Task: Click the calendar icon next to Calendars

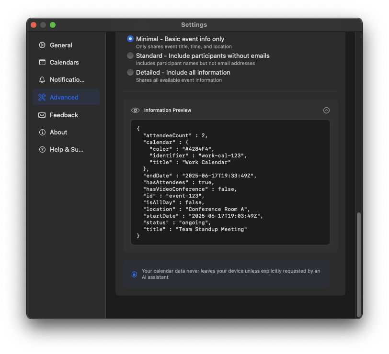Action: coord(43,62)
